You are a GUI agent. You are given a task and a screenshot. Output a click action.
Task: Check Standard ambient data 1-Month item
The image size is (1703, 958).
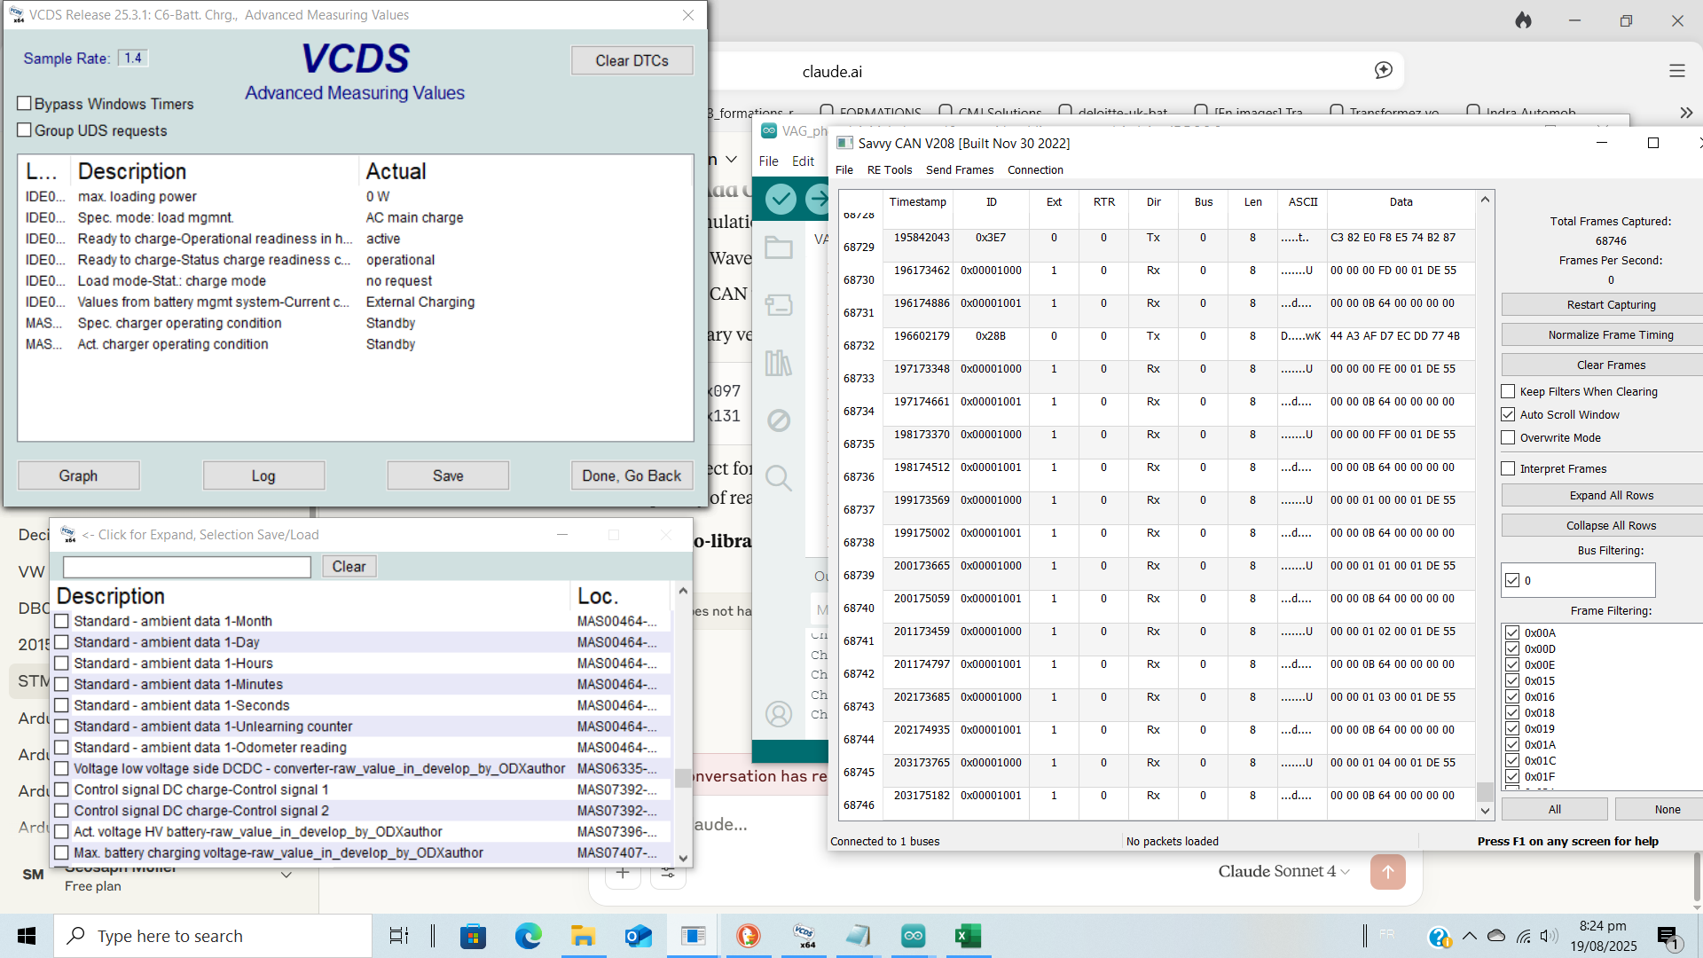tap(62, 621)
